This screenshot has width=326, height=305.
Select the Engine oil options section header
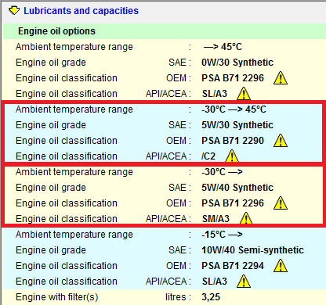pyautogui.click(x=56, y=31)
